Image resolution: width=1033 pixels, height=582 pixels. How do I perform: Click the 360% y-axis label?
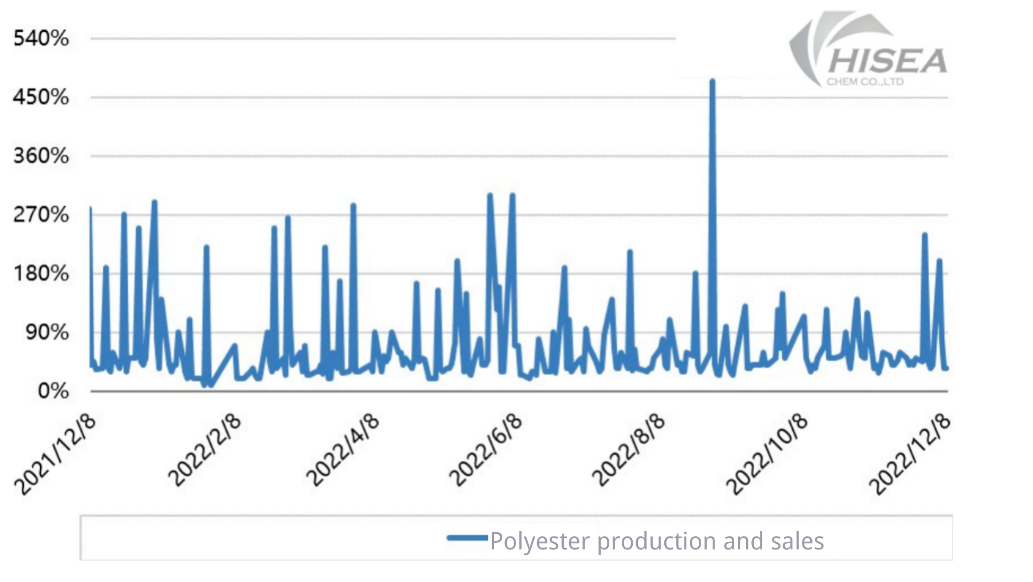pyautogui.click(x=41, y=156)
